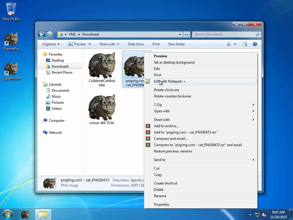Open the view options dropdown arrow
Image resolution: width=293 pixels, height=220 pixels.
click(235, 44)
